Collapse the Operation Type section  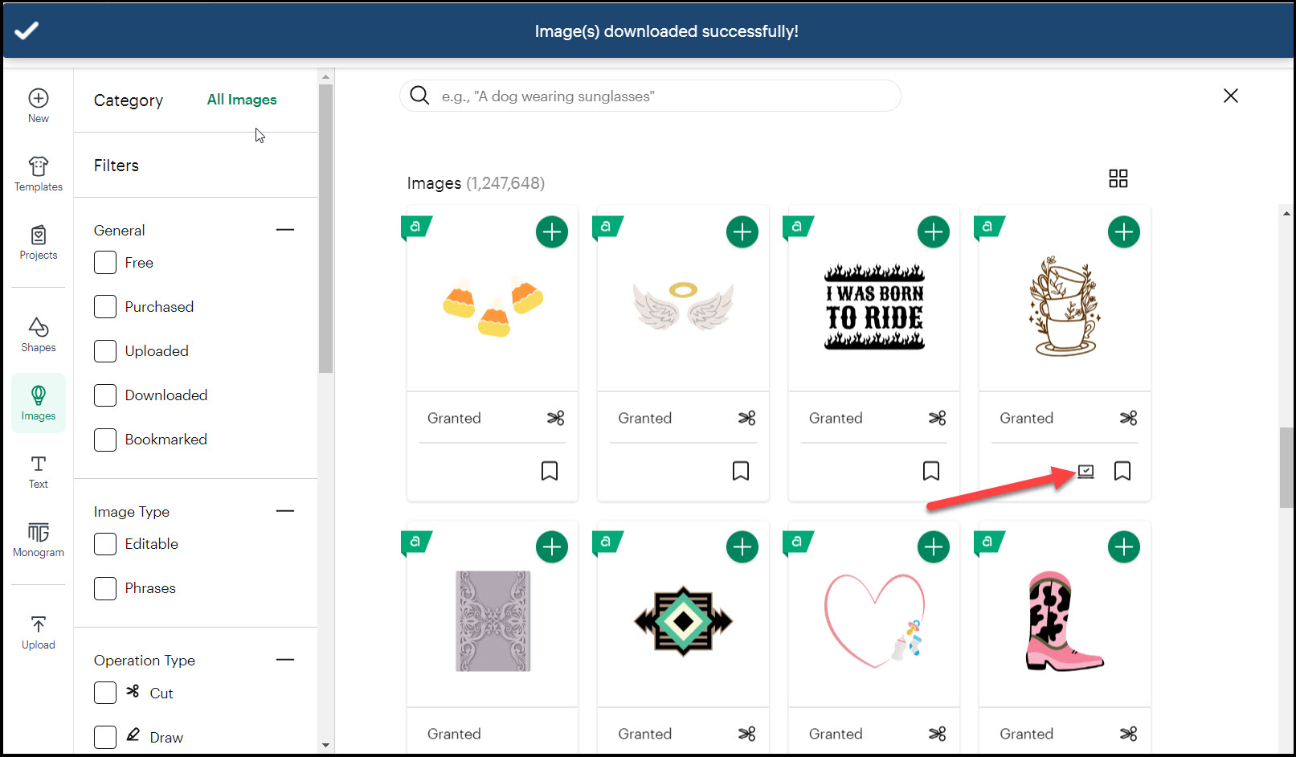pyautogui.click(x=284, y=660)
